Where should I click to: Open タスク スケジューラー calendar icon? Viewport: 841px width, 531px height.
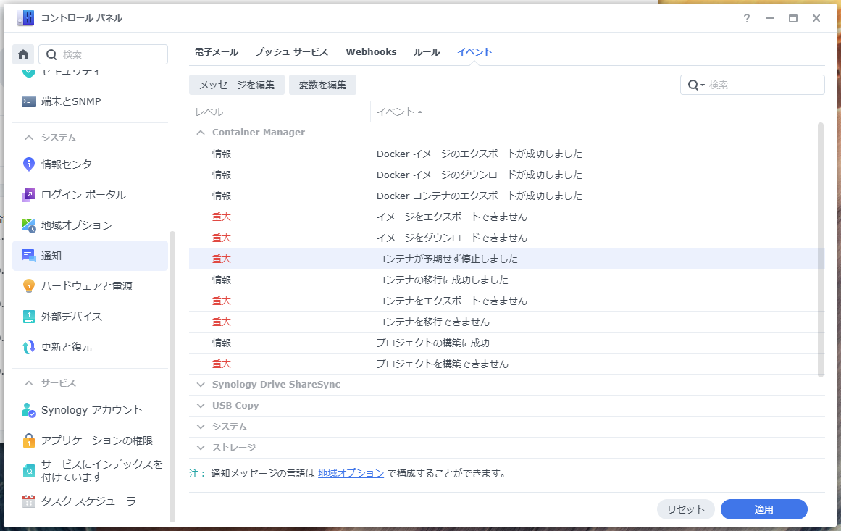pos(29,501)
